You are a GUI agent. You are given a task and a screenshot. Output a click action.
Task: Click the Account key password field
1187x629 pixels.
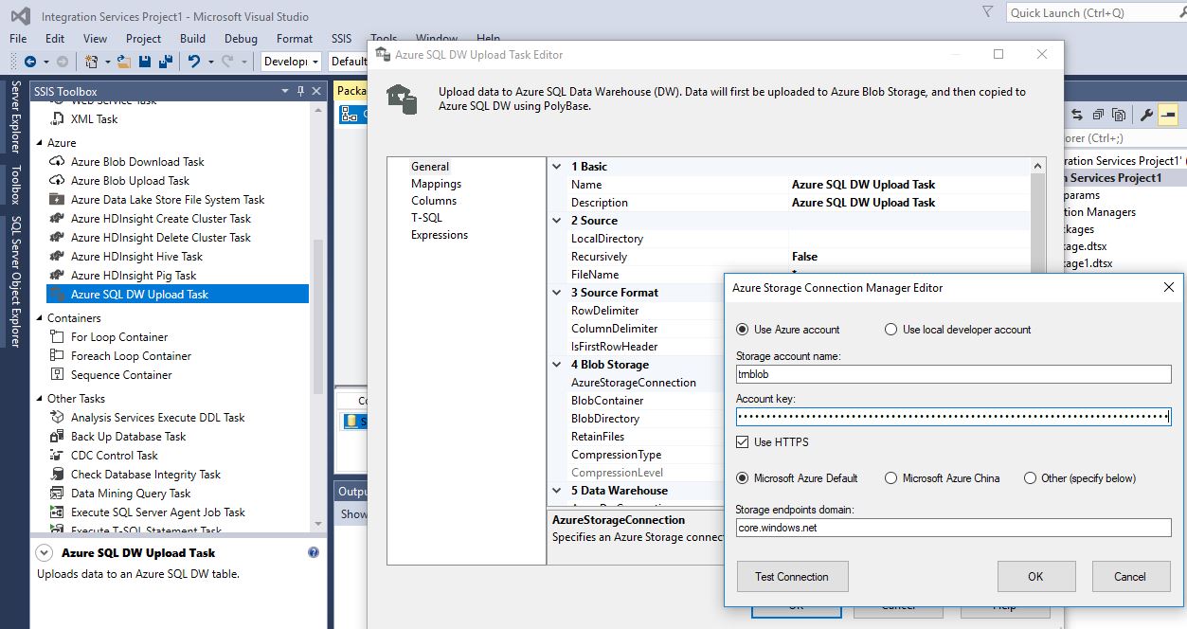click(954, 417)
